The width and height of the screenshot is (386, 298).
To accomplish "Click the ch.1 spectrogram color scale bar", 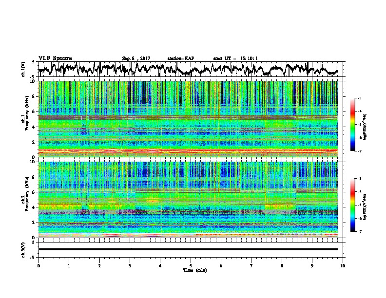I will point(352,125).
